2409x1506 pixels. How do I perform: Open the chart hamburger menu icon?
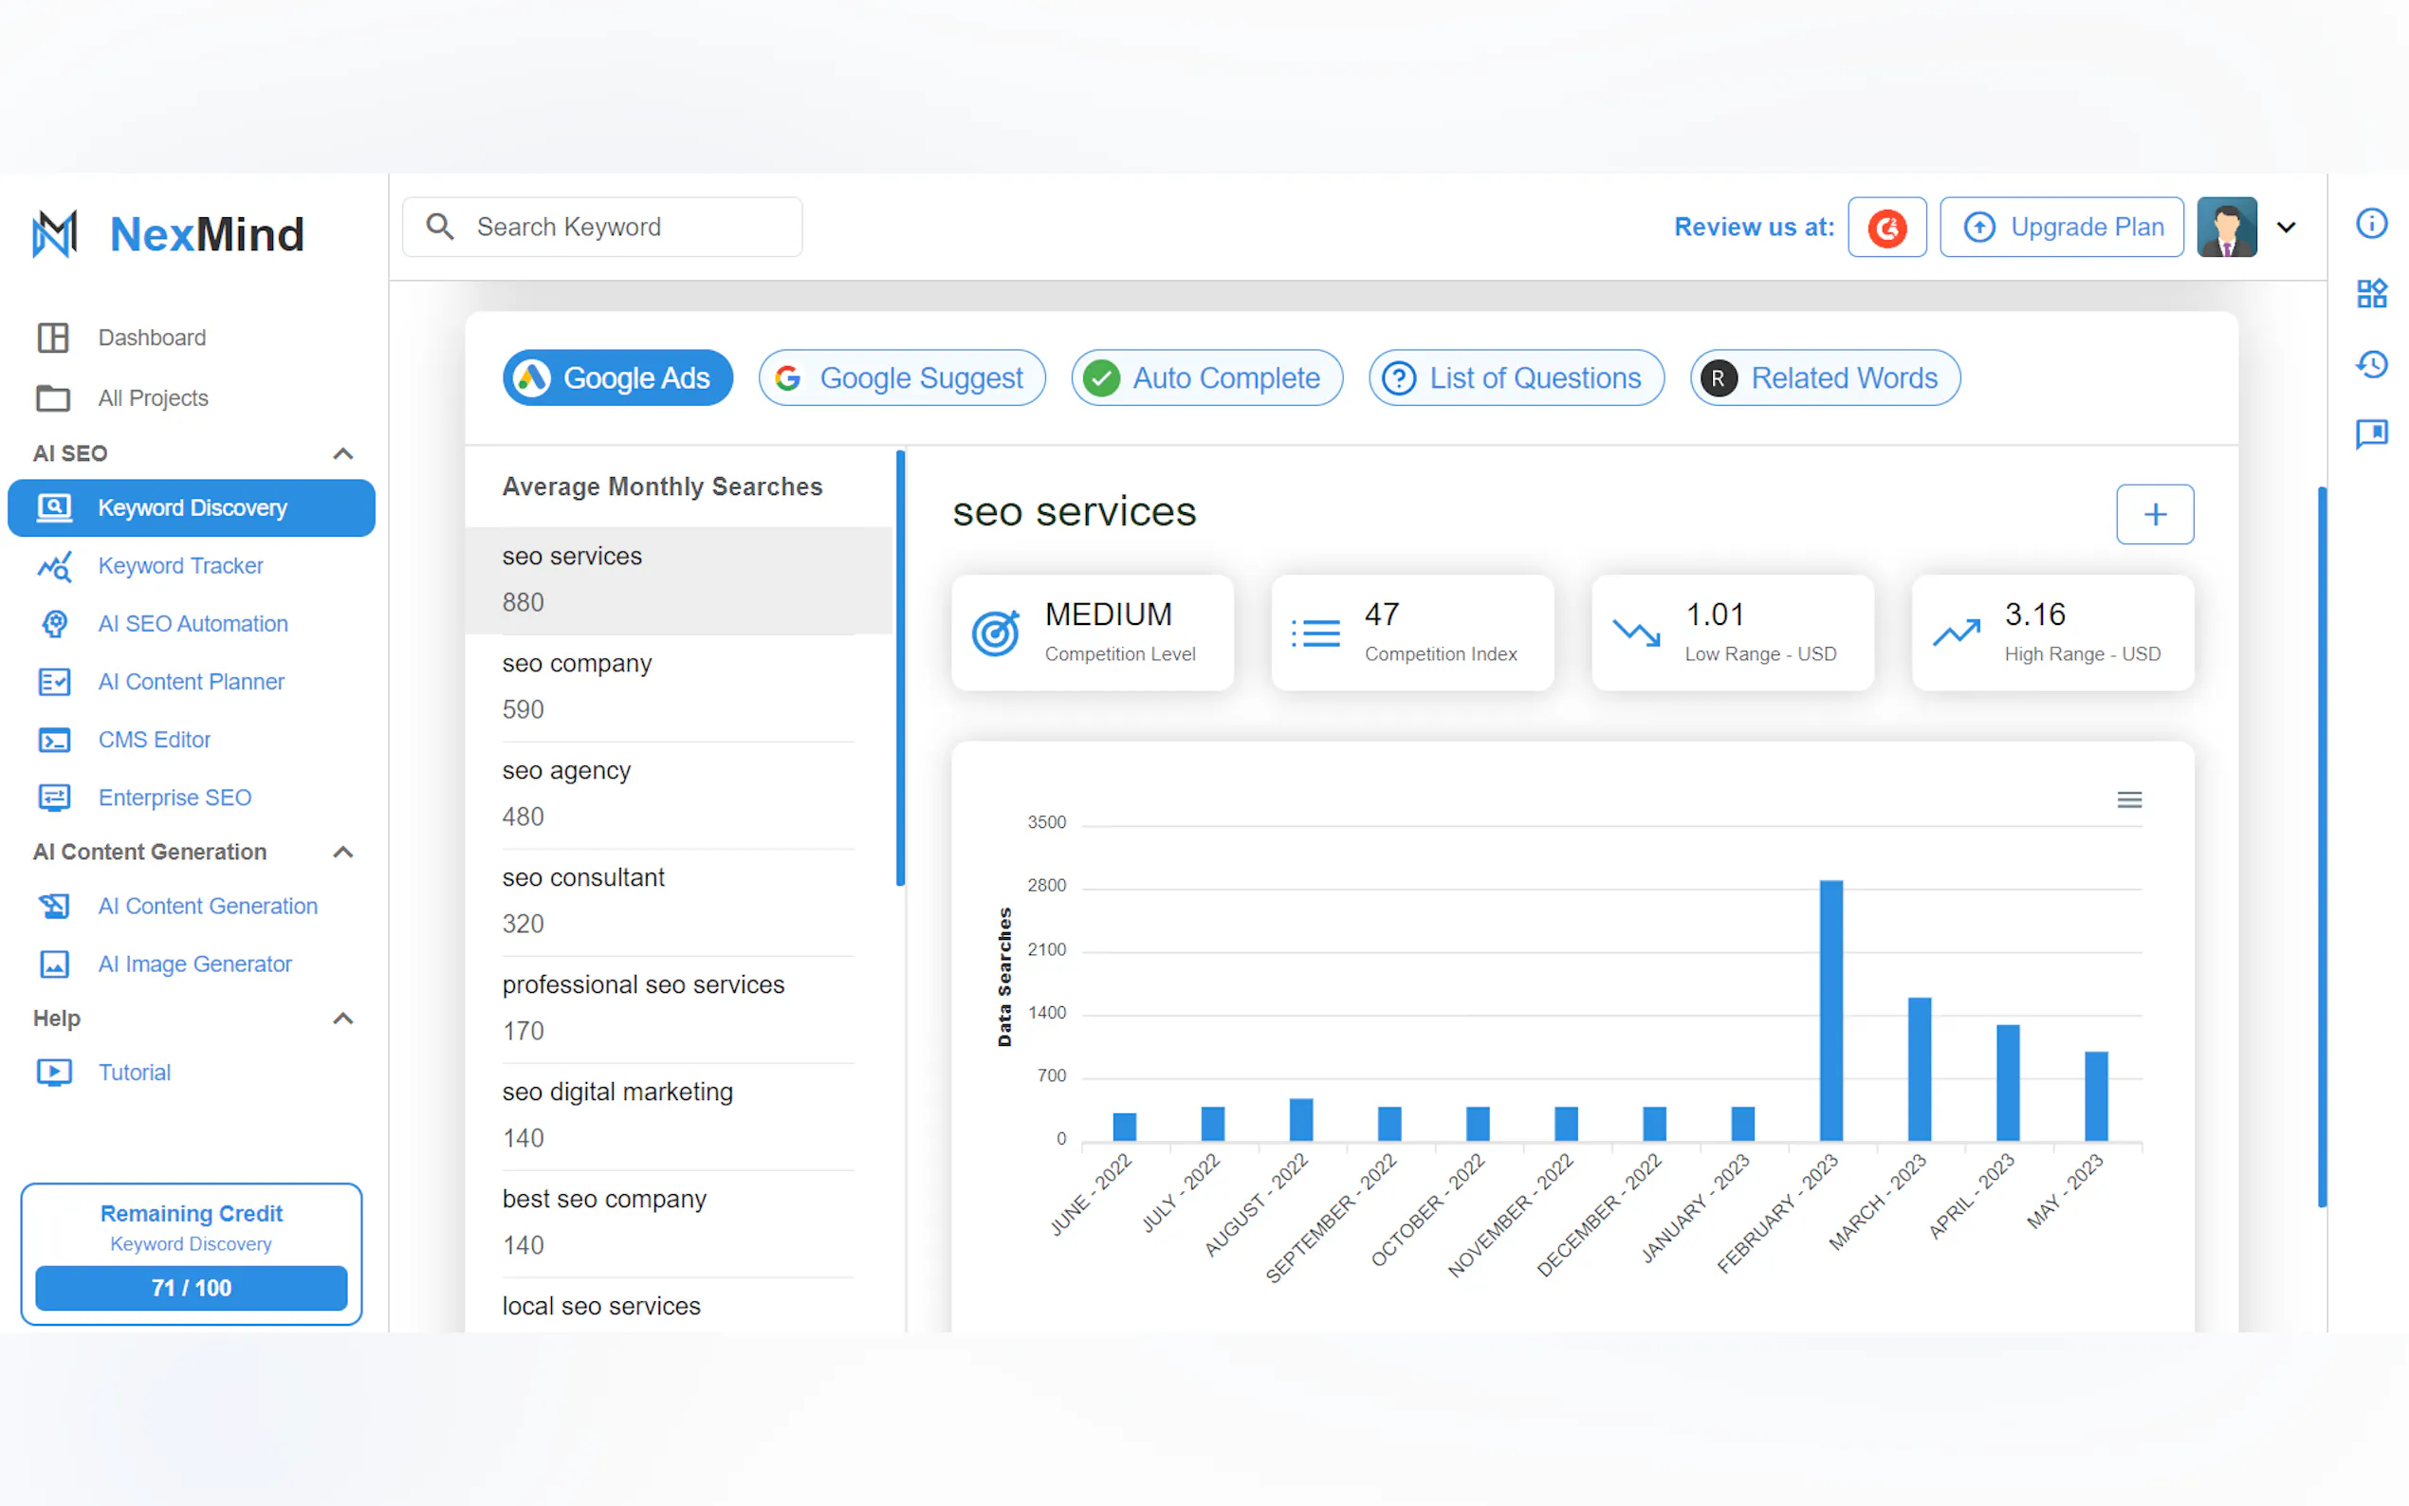pyautogui.click(x=2128, y=799)
